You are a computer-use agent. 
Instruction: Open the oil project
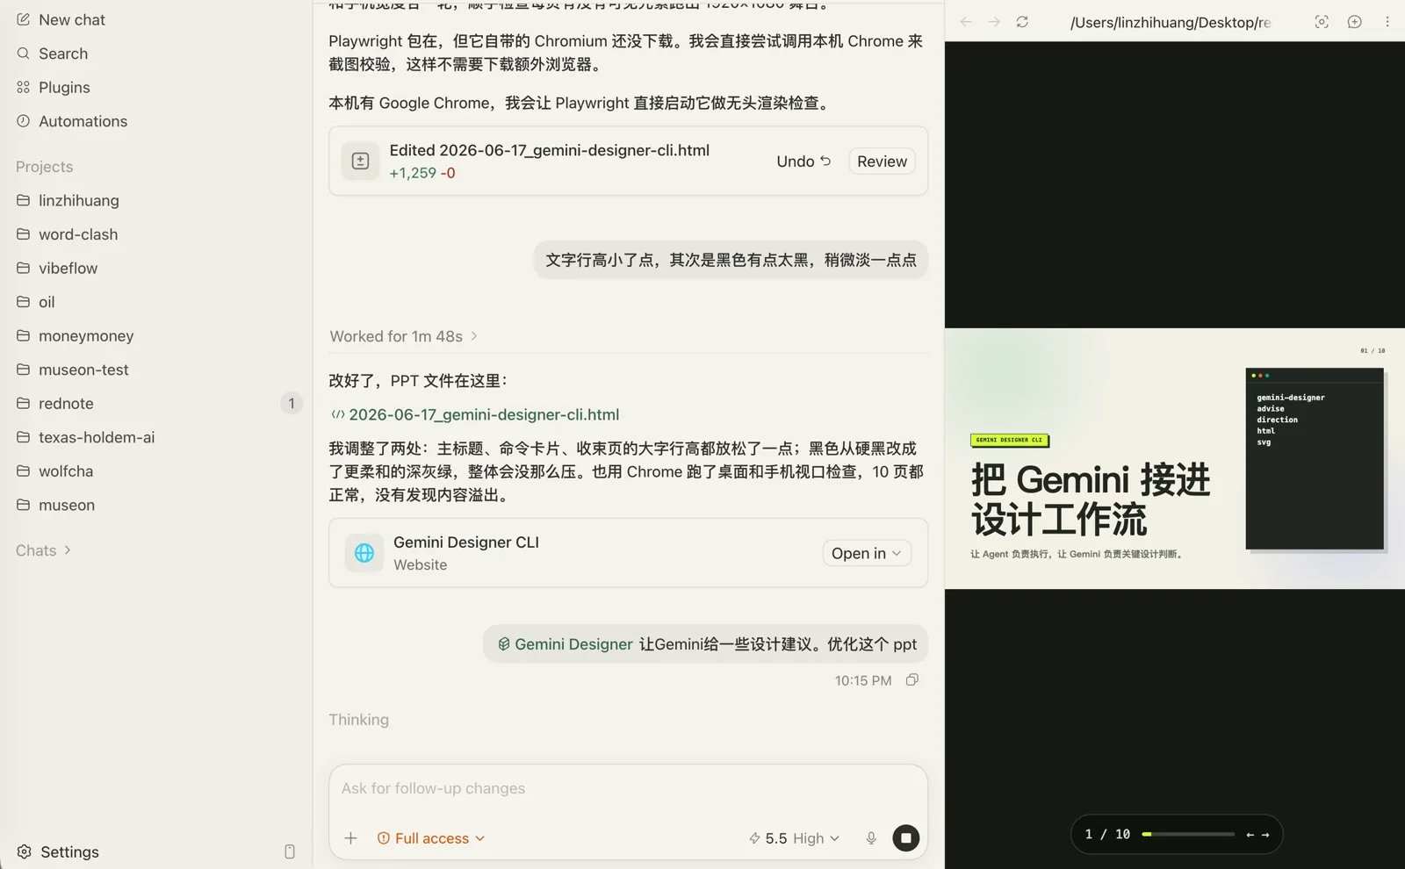point(47,302)
